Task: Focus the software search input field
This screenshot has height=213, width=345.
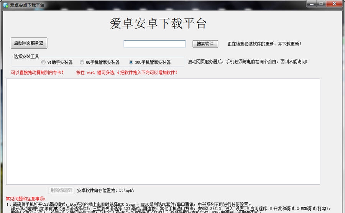Action: [154, 44]
